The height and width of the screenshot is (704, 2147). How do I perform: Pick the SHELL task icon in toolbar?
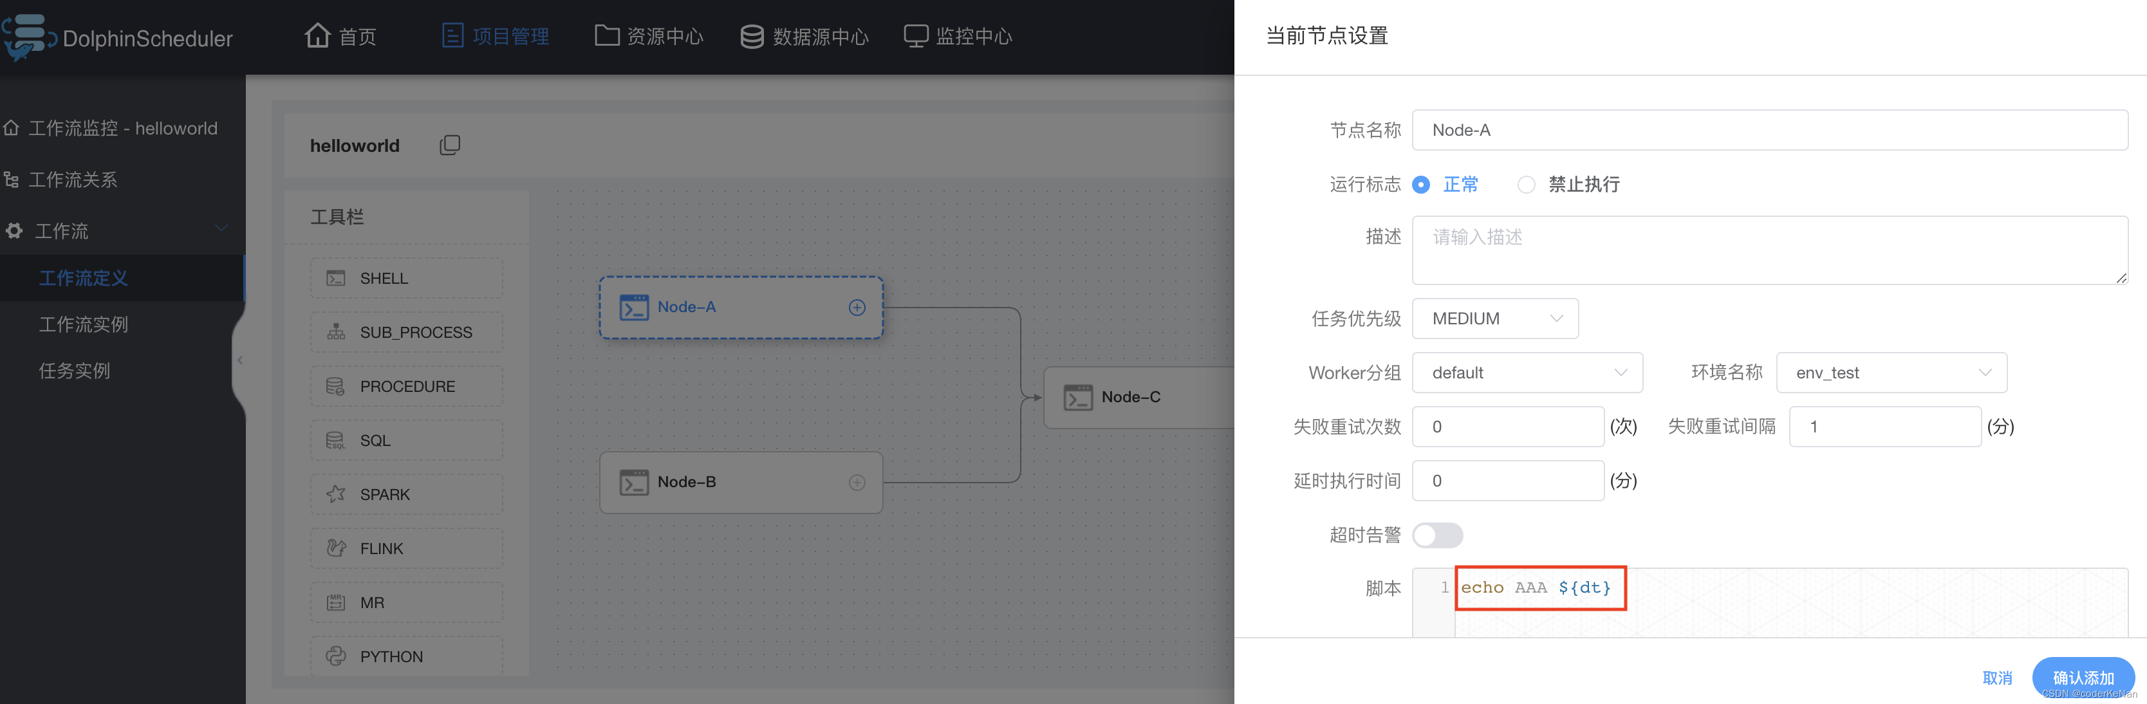tap(336, 278)
